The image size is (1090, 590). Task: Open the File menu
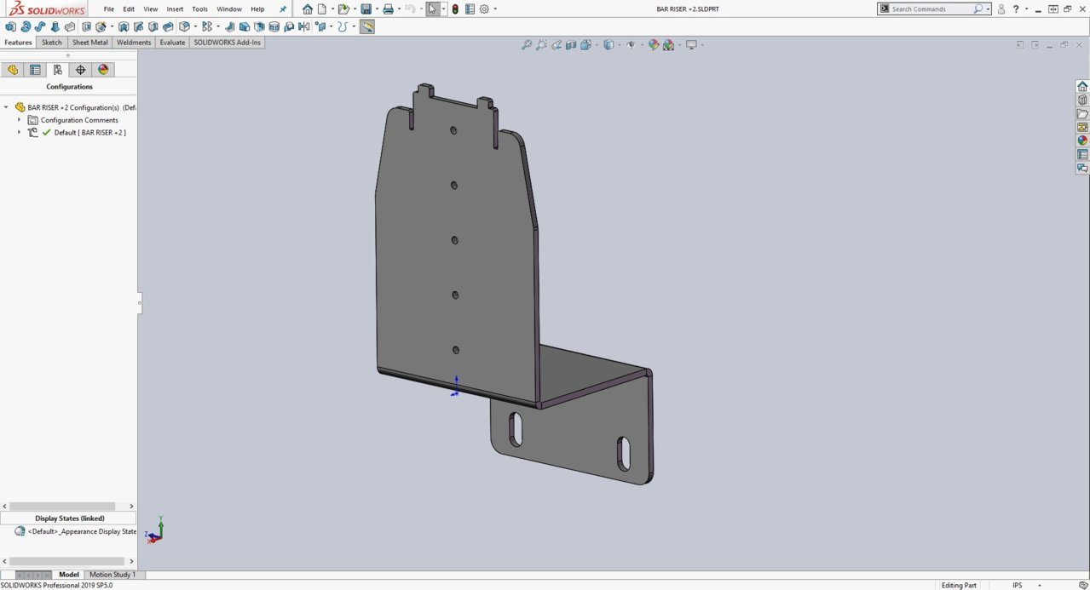pos(109,9)
